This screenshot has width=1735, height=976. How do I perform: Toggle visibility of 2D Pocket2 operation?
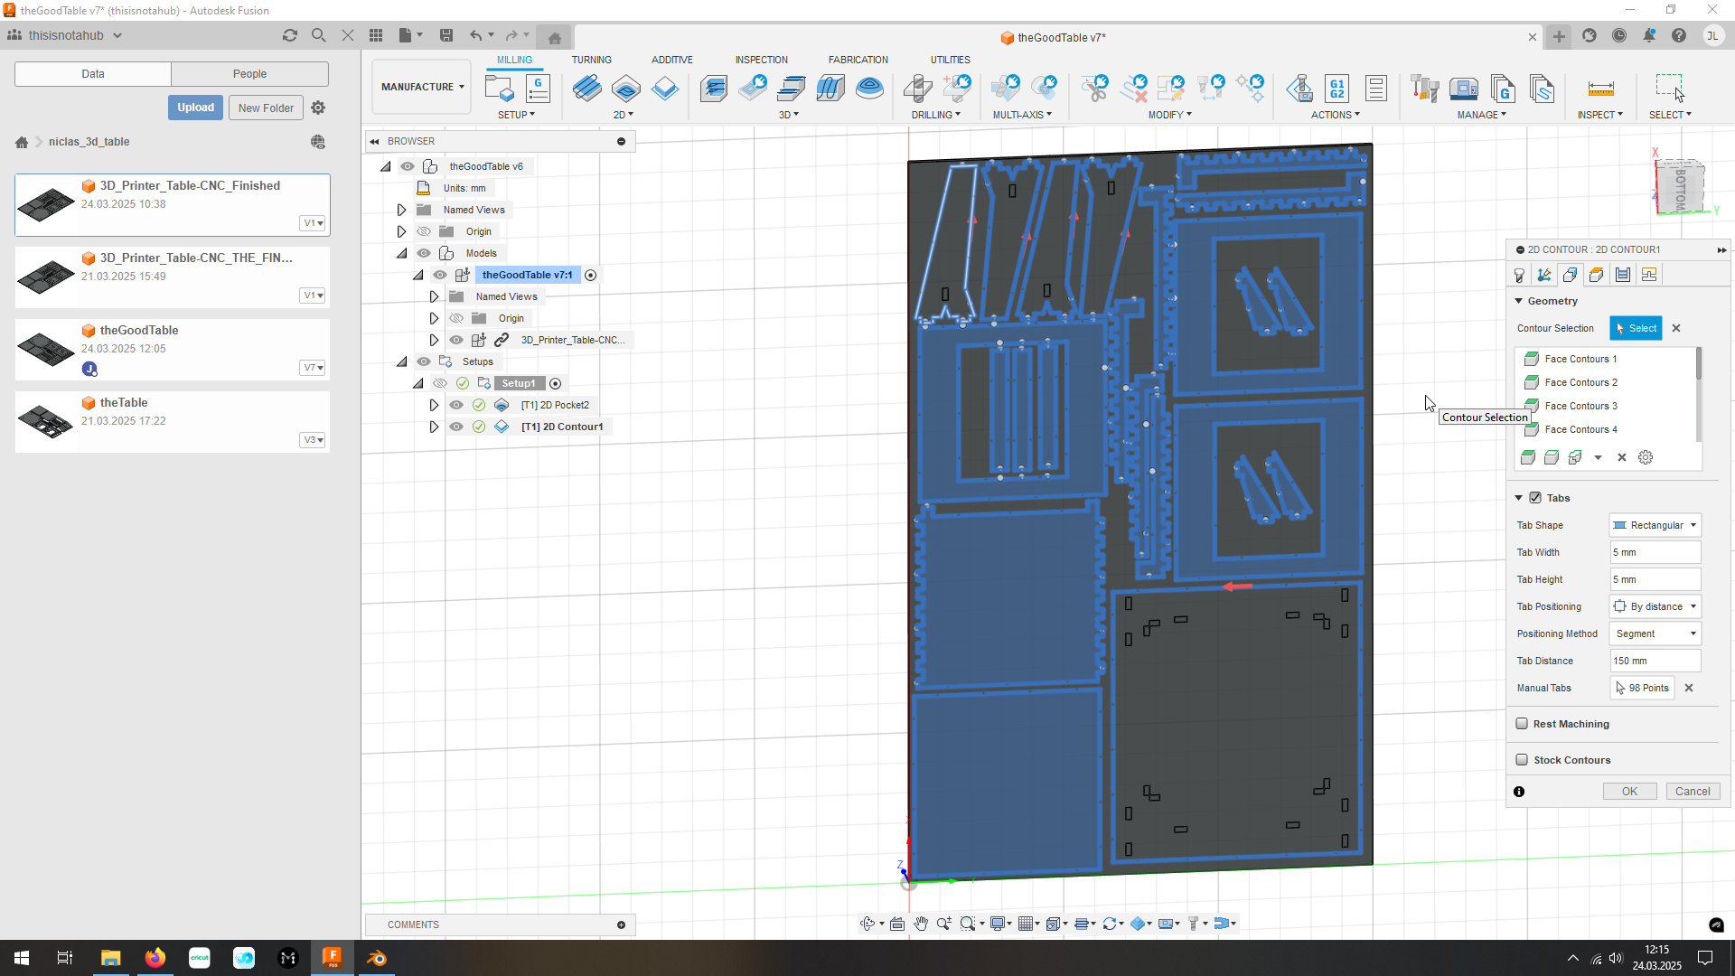456,405
